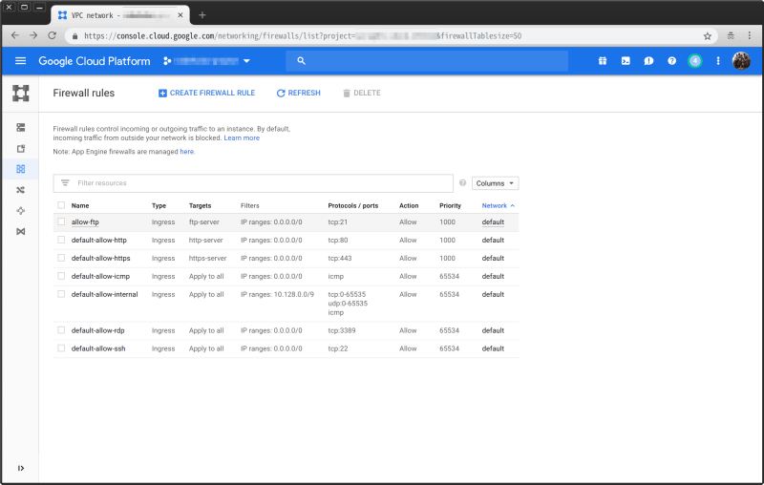Sort by Targets column header
The width and height of the screenshot is (764, 485).
pos(200,205)
